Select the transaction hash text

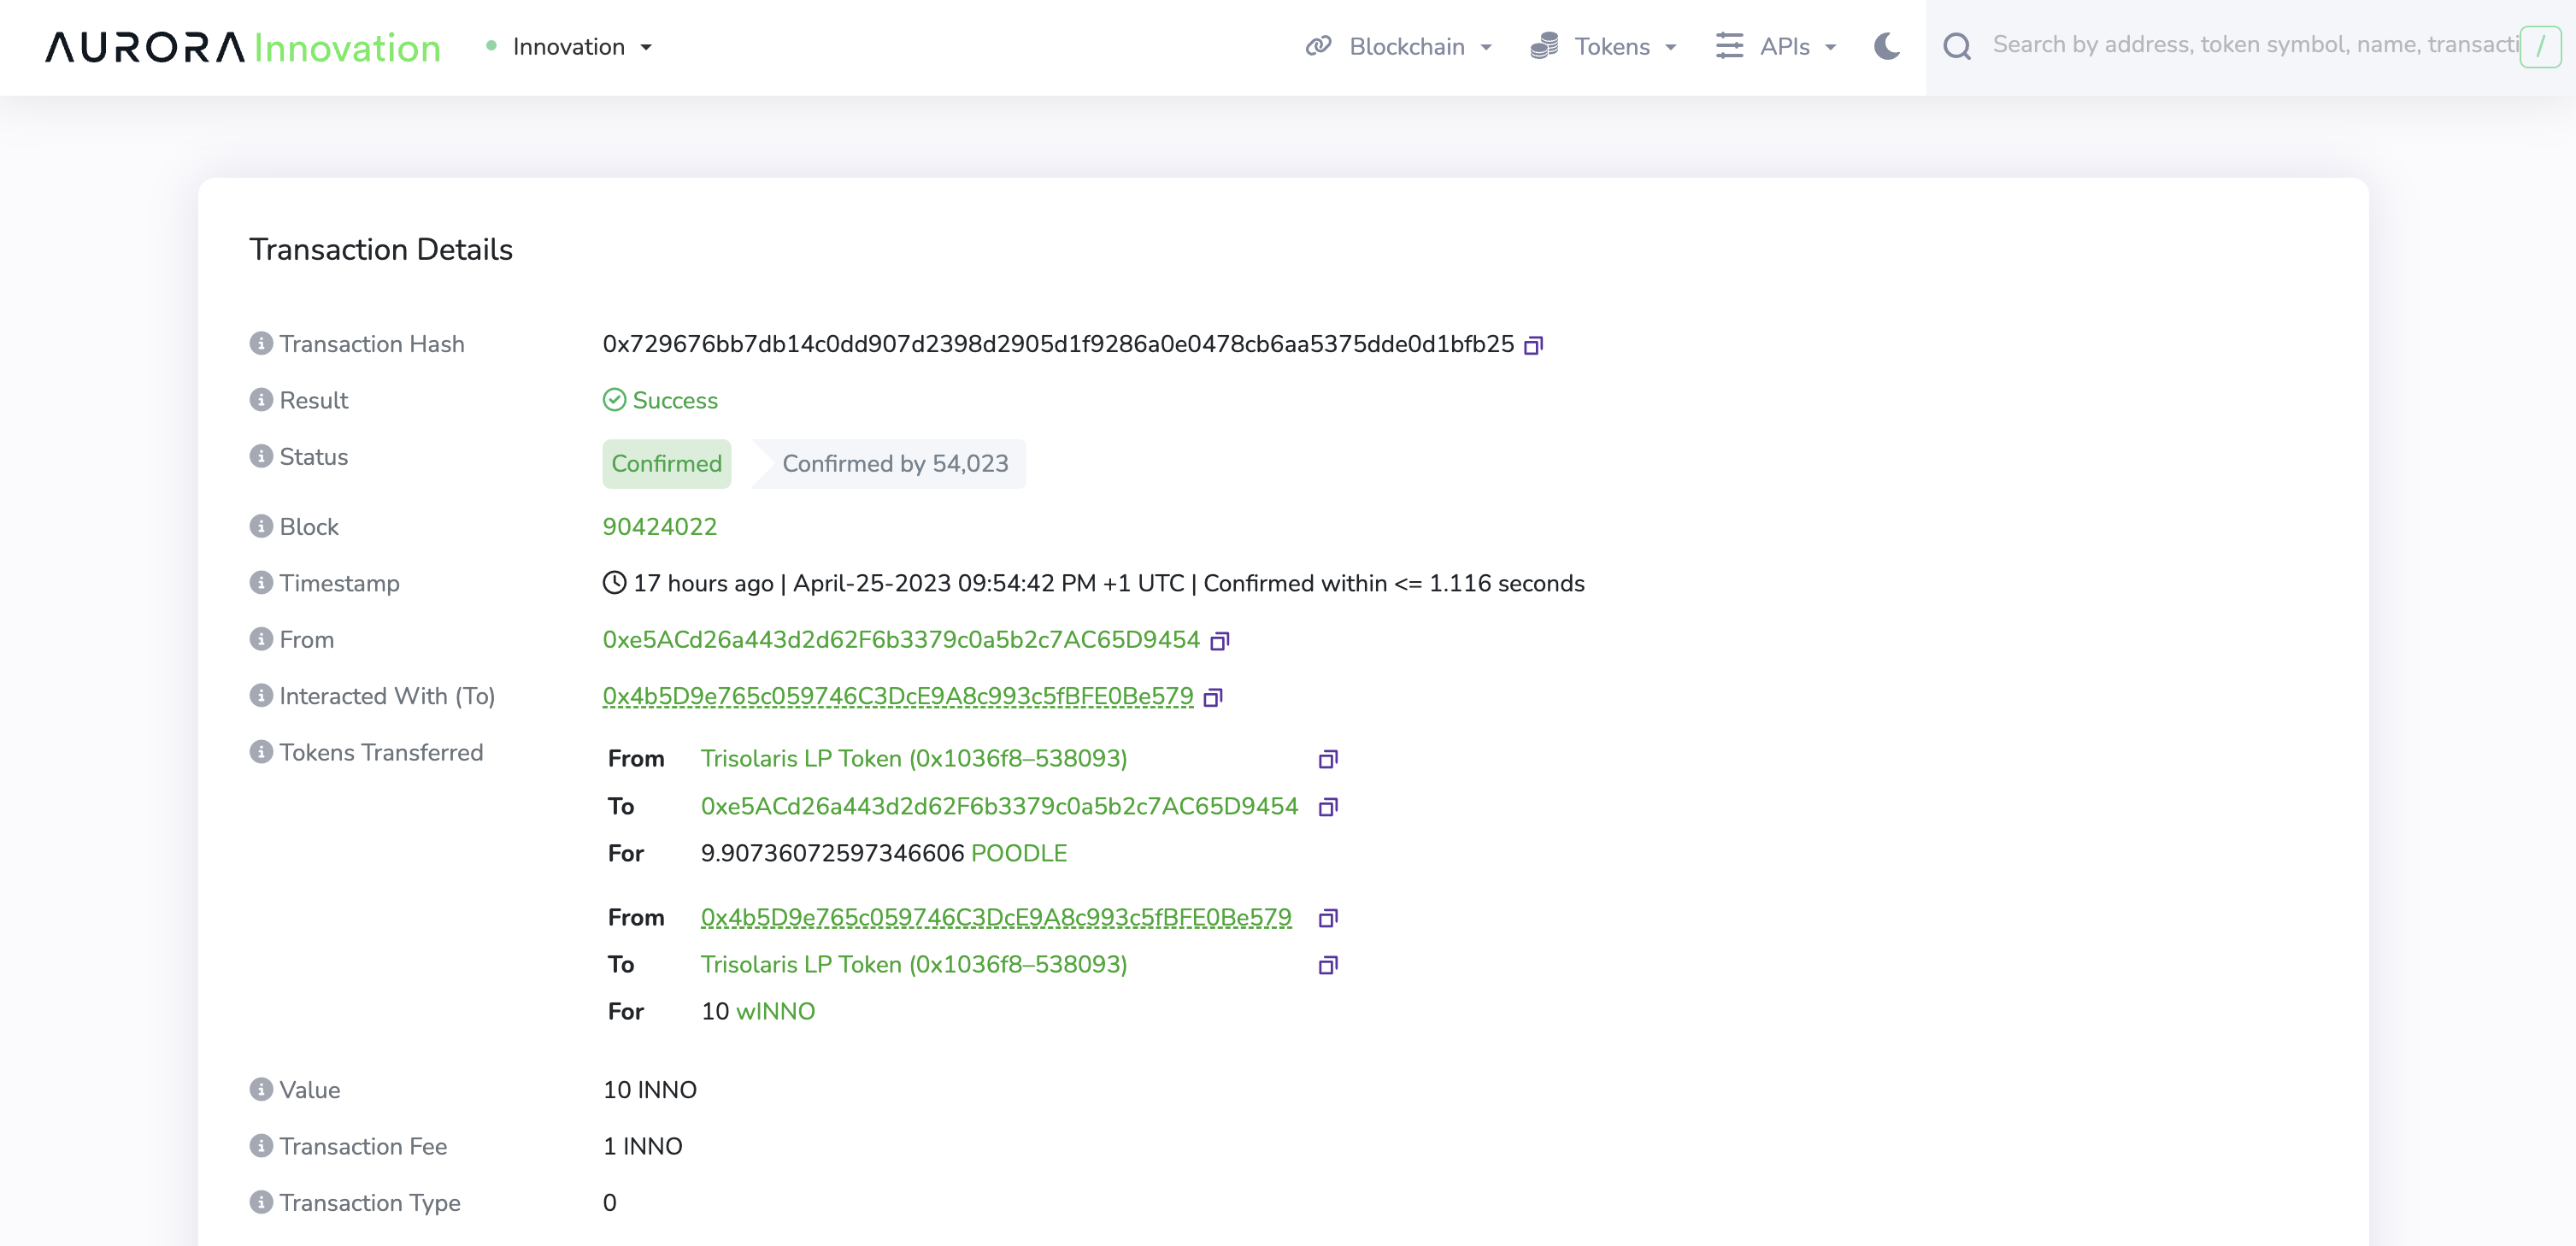(x=1057, y=344)
